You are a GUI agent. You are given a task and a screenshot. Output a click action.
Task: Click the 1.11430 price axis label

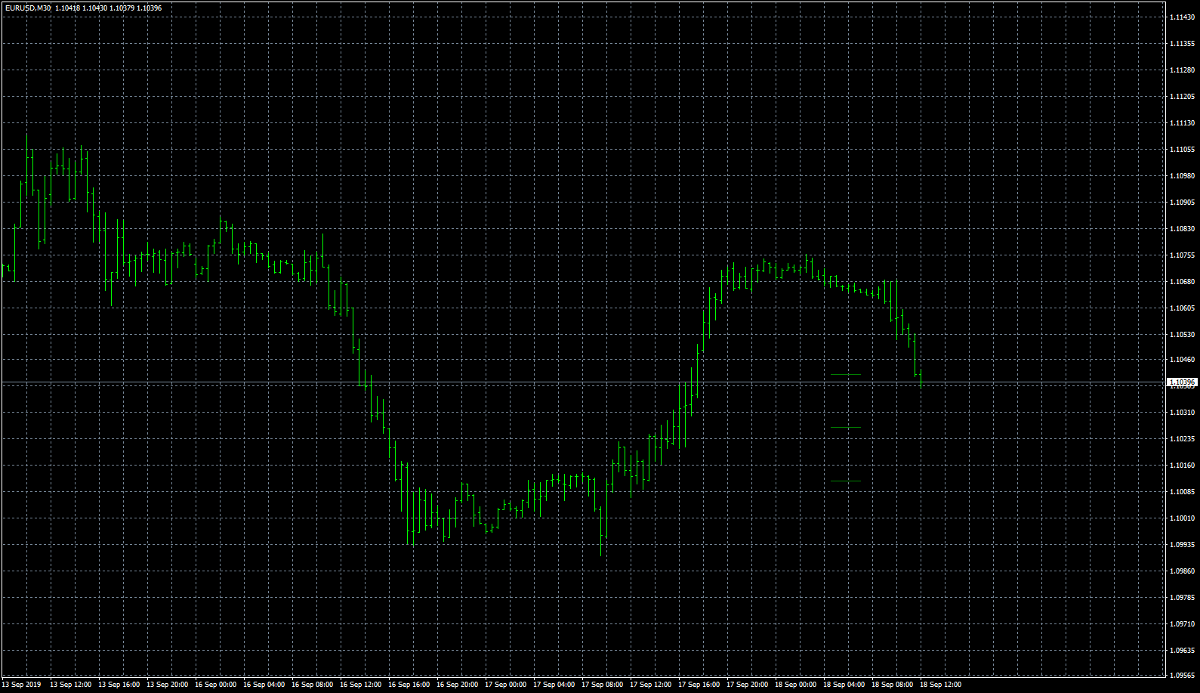point(1182,17)
